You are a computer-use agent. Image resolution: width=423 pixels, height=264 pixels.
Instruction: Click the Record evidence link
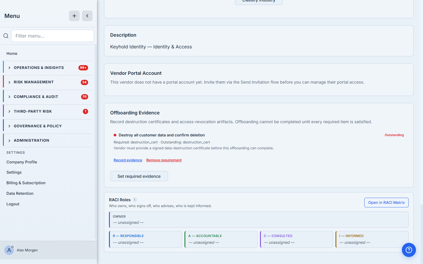(x=128, y=160)
